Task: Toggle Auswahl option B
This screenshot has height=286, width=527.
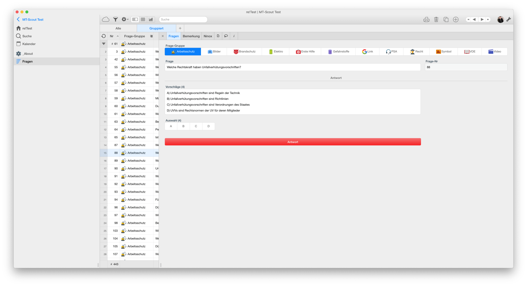Action: click(x=183, y=126)
